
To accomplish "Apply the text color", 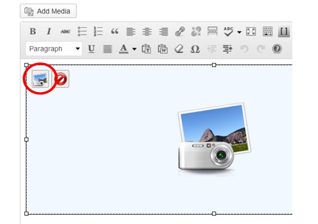I will point(123,49).
